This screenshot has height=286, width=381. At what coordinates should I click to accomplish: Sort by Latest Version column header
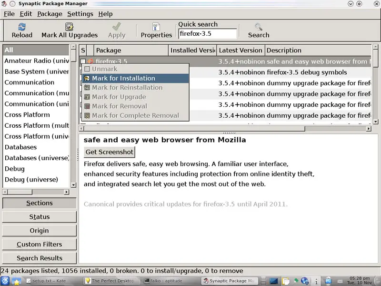click(x=241, y=51)
